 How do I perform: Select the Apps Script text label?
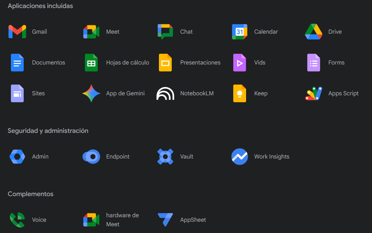click(x=343, y=93)
